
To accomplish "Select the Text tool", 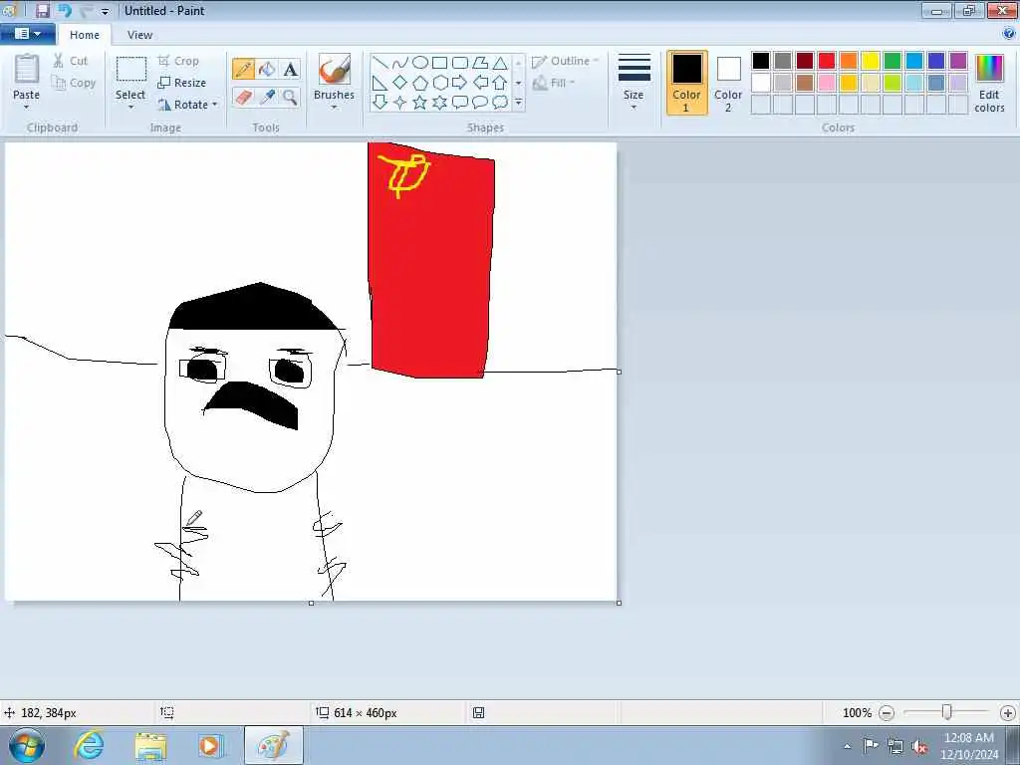I will (290, 69).
